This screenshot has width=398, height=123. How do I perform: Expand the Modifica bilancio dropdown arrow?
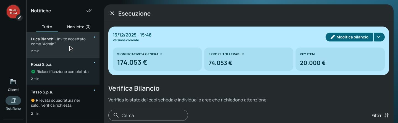(379, 37)
